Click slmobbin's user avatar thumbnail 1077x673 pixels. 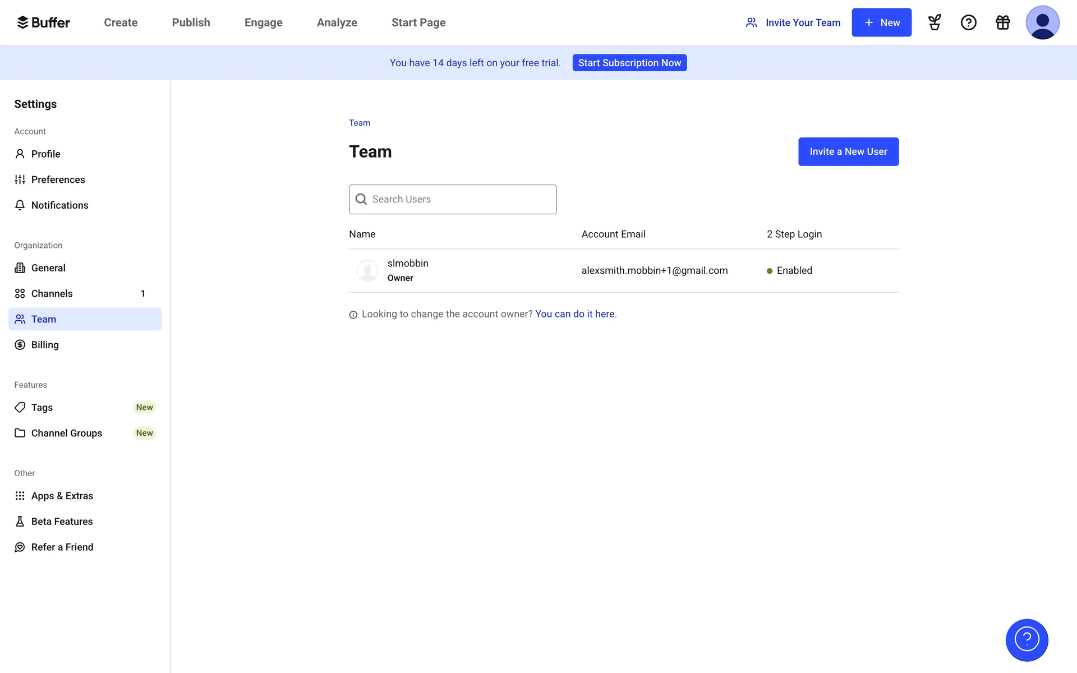pos(367,270)
